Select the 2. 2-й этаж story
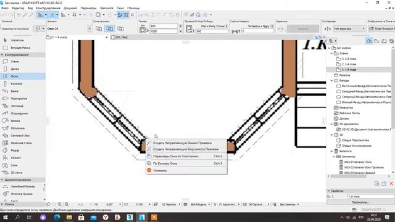395x222 pixels. point(349,64)
